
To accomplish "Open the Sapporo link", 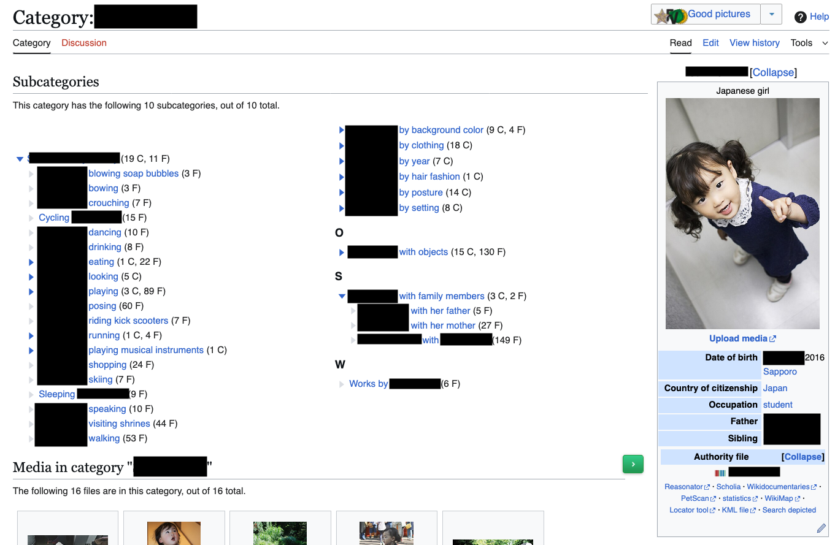I will [780, 372].
